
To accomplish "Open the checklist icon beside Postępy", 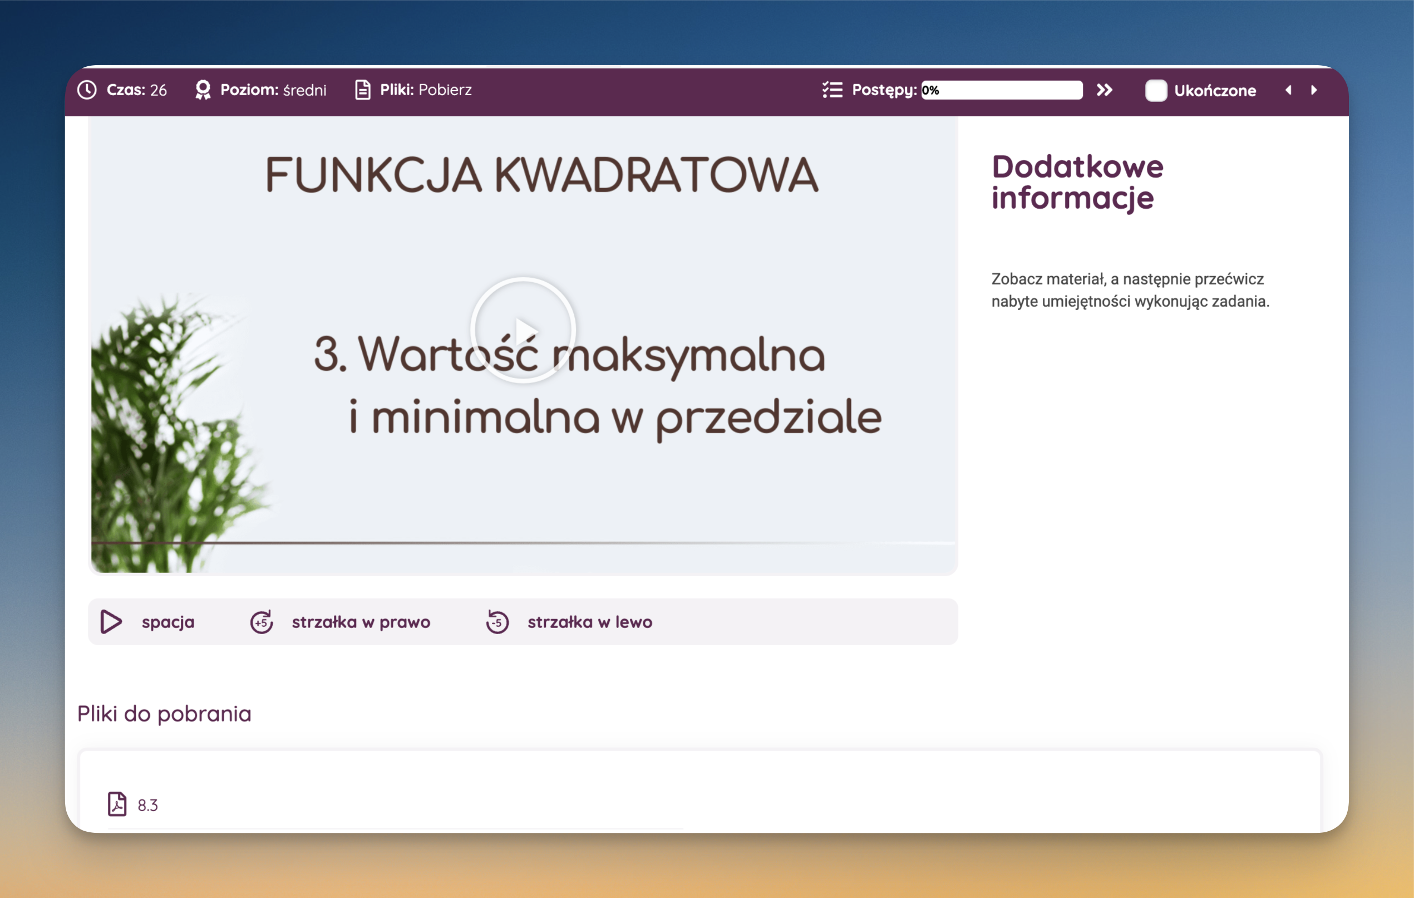I will [x=831, y=90].
